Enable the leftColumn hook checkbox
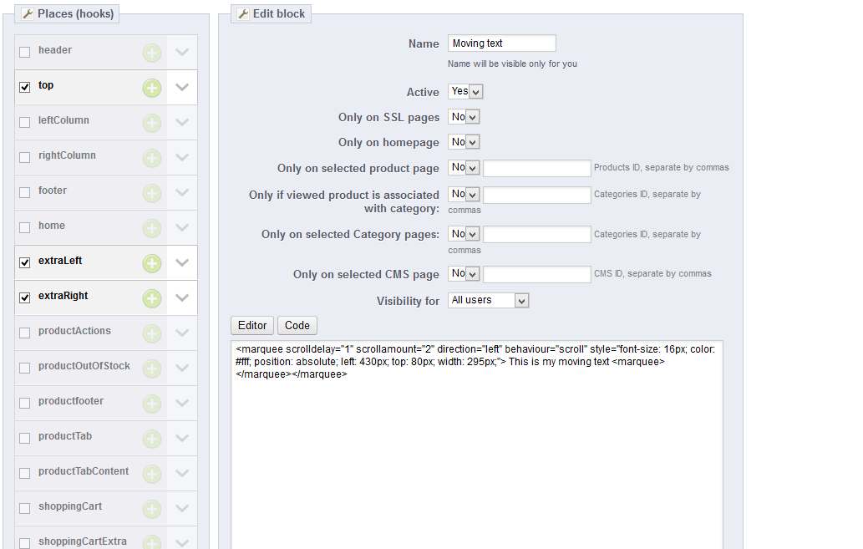Viewport: 863px width, 549px height. 25,122
